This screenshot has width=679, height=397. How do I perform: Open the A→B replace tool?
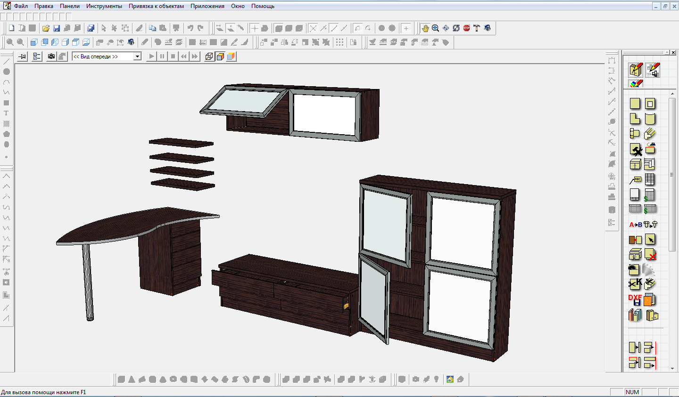(x=635, y=225)
